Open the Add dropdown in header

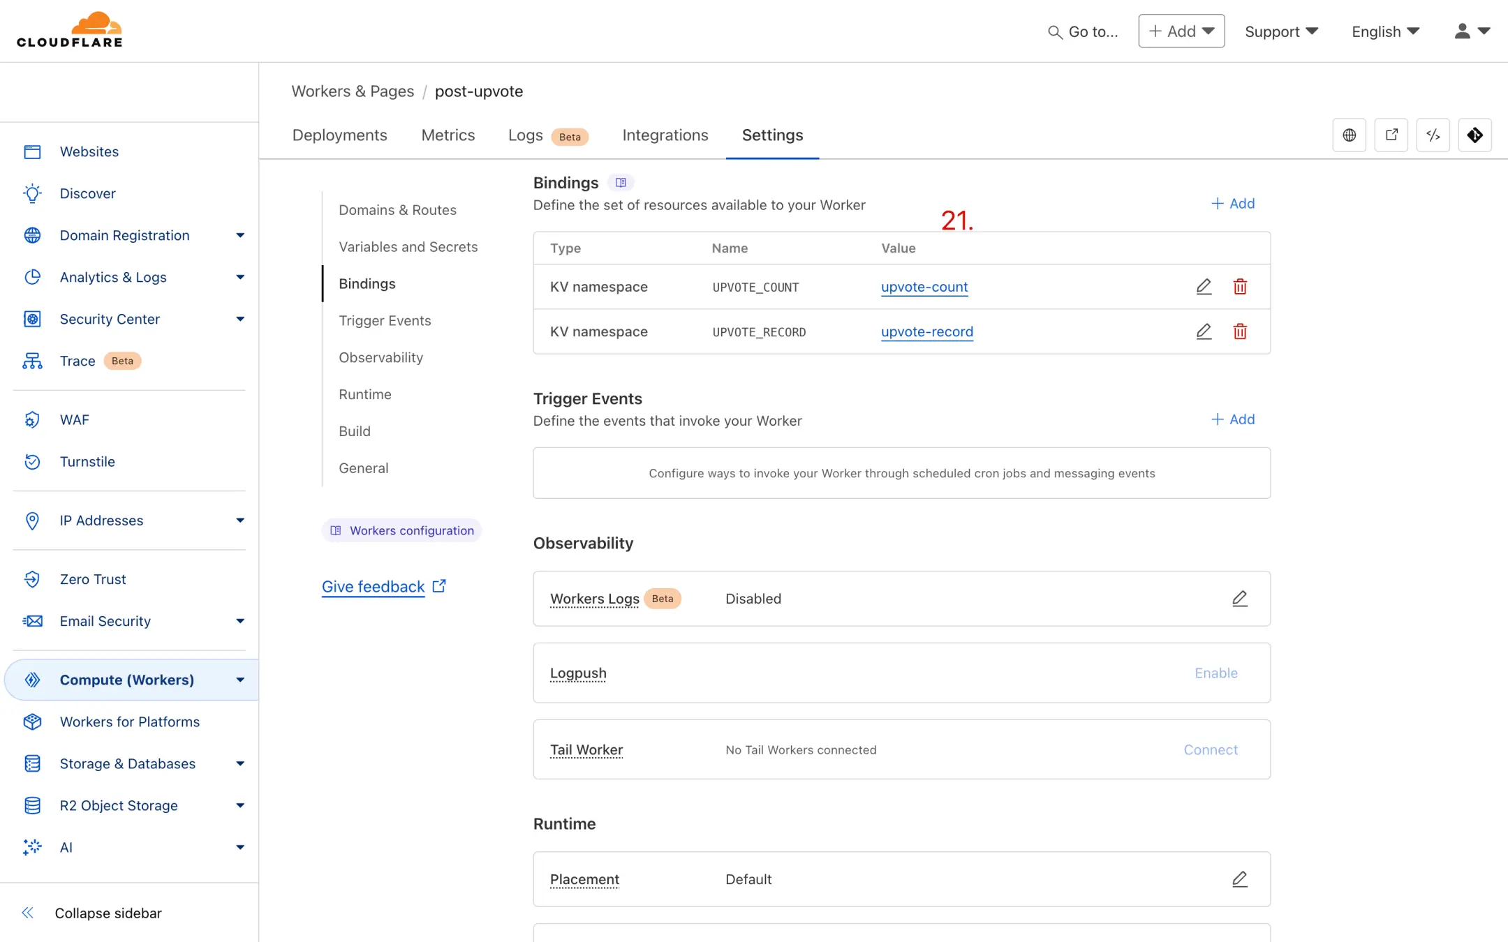click(1181, 31)
